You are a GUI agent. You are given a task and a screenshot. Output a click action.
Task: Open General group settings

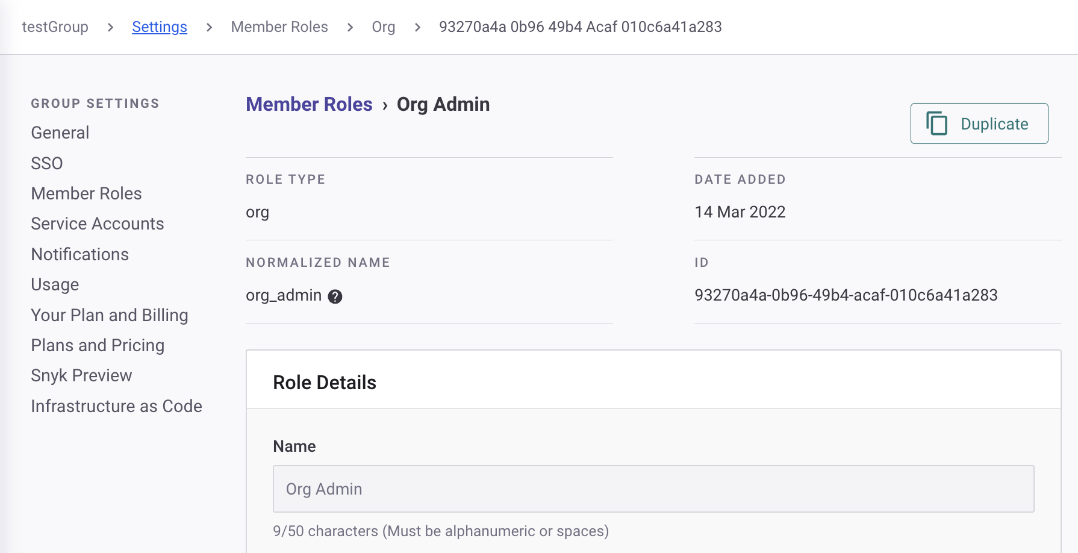60,133
